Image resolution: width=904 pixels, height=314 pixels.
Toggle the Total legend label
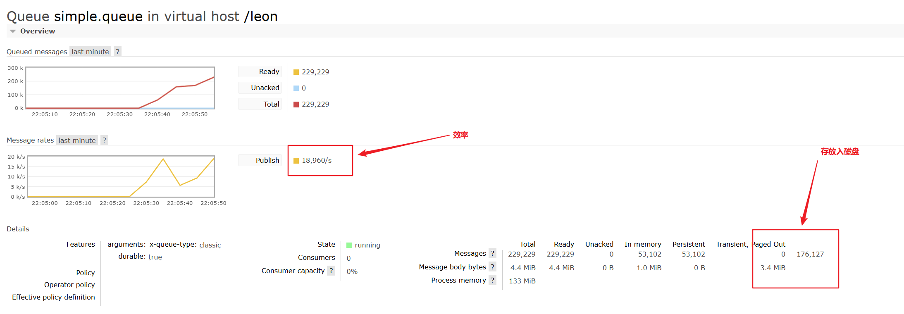point(271,104)
